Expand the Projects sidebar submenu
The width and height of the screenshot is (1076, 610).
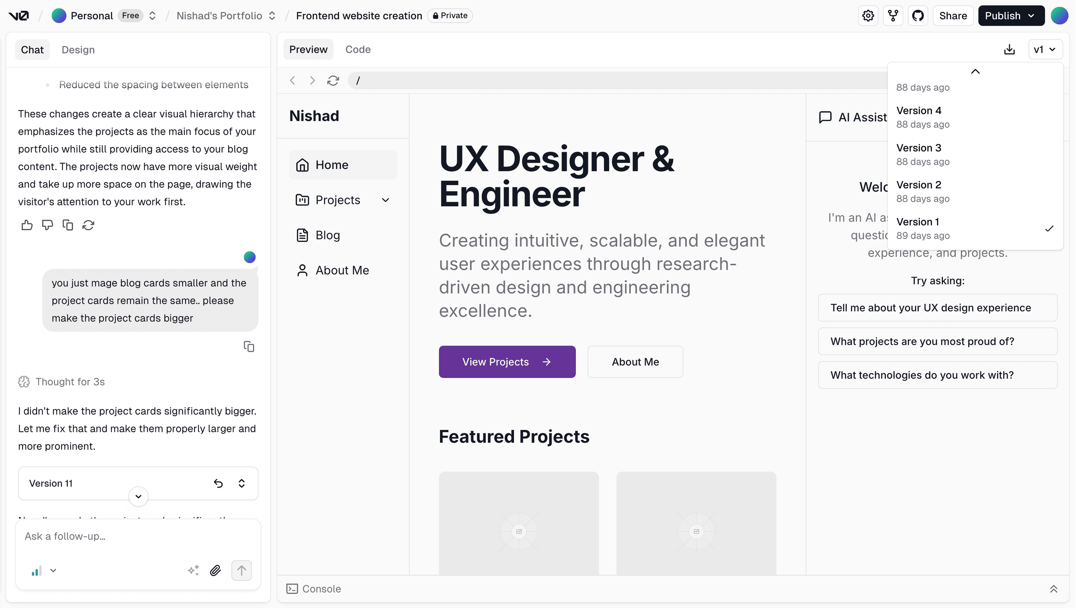point(385,200)
